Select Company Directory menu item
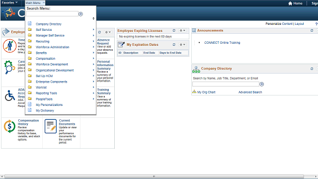The width and height of the screenshot is (318, 179). tap(49, 24)
